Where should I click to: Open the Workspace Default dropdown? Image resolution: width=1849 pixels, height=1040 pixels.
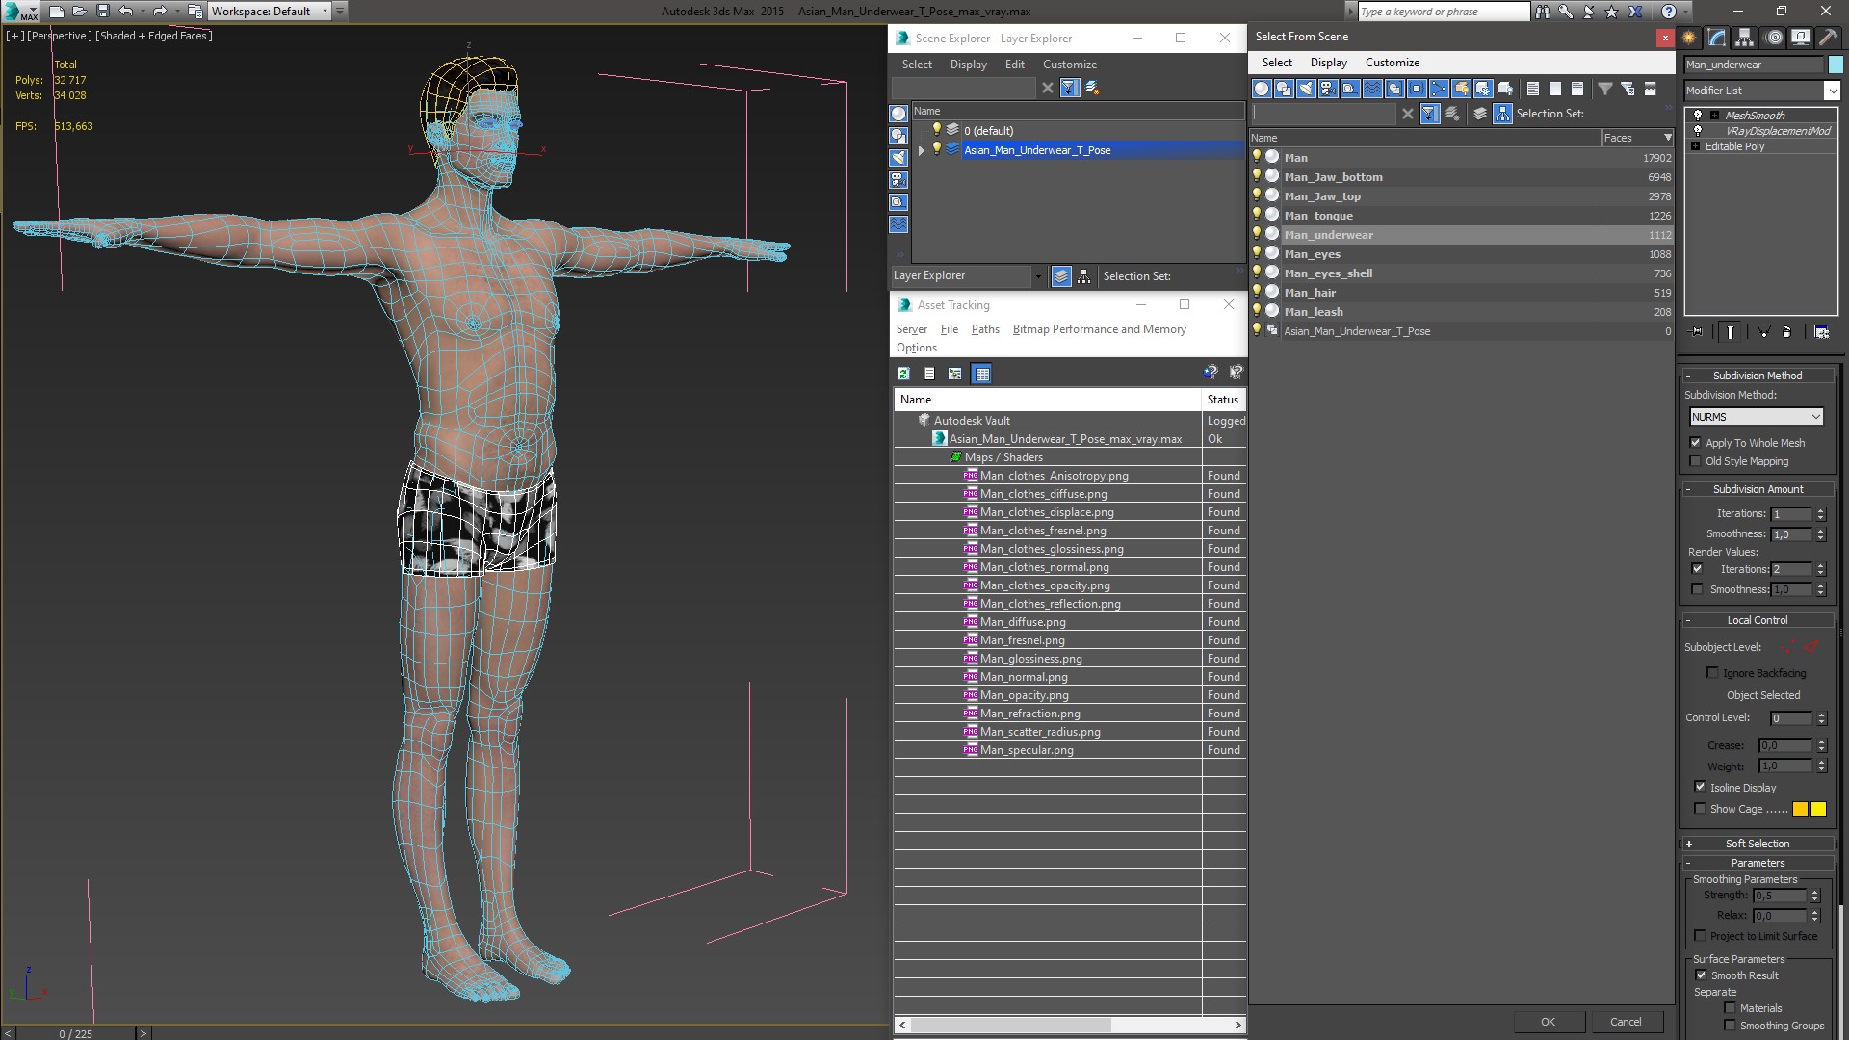[270, 12]
